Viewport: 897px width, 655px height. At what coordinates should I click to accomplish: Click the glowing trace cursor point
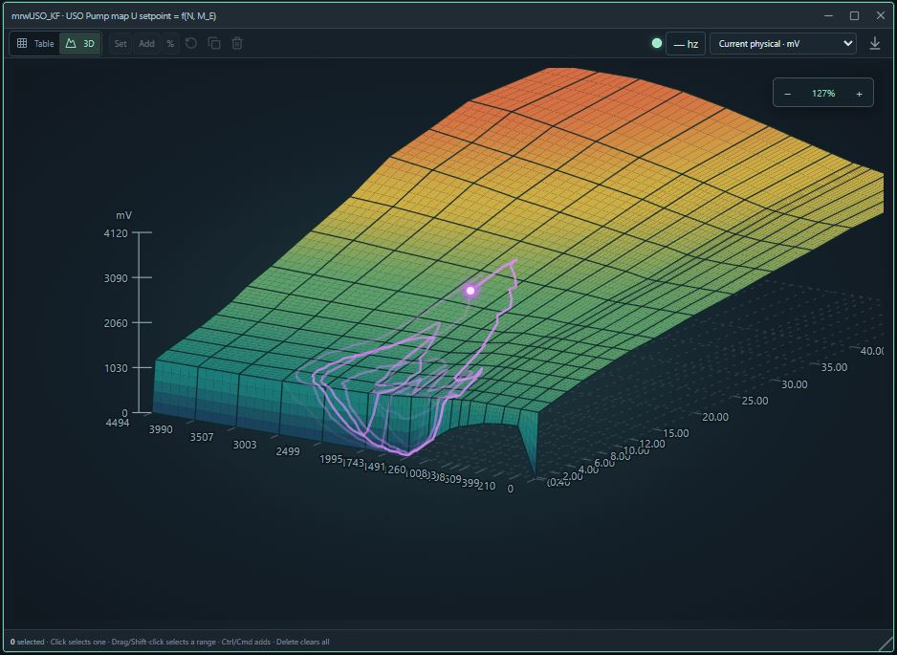470,291
